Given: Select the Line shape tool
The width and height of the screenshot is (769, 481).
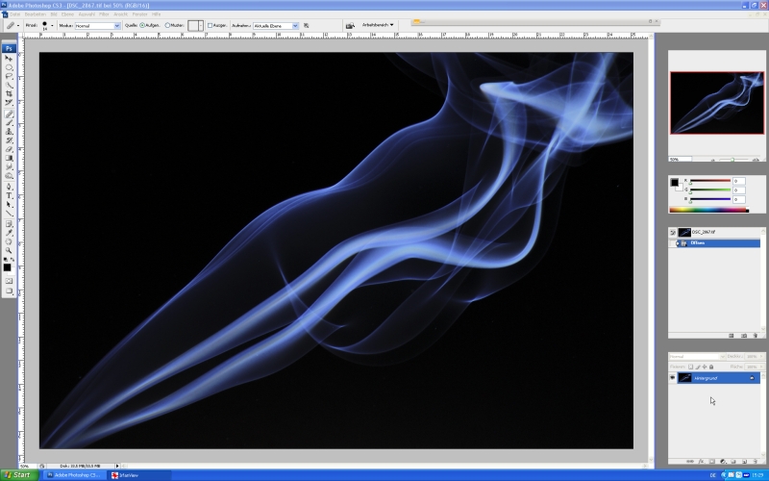Looking at the screenshot, I should tap(9, 214).
